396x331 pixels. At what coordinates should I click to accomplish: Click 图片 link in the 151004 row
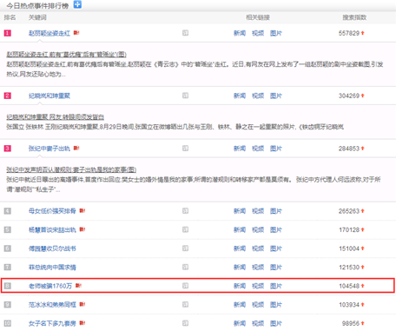[x=276, y=248]
